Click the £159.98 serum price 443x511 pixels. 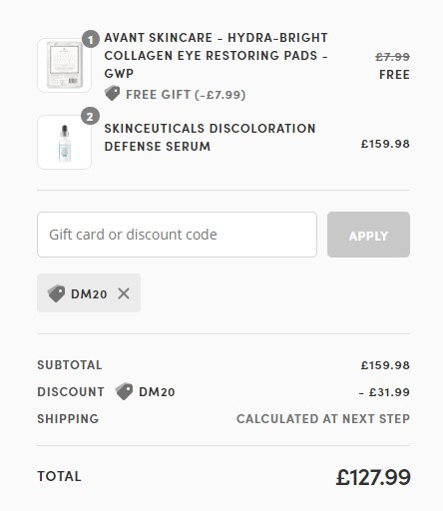click(x=385, y=144)
